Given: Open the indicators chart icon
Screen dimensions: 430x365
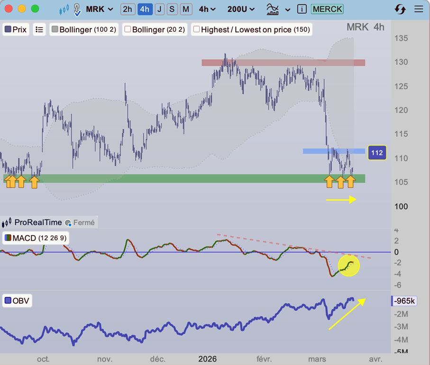Looking at the screenshot, I should [x=273, y=9].
